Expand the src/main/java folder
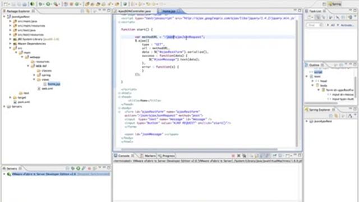Image resolution: width=359 pixels, height=202 pixels. (x=10, y=21)
